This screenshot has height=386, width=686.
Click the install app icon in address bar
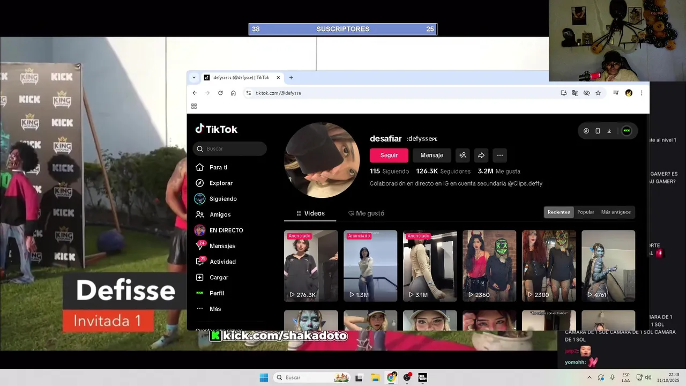pos(564,93)
